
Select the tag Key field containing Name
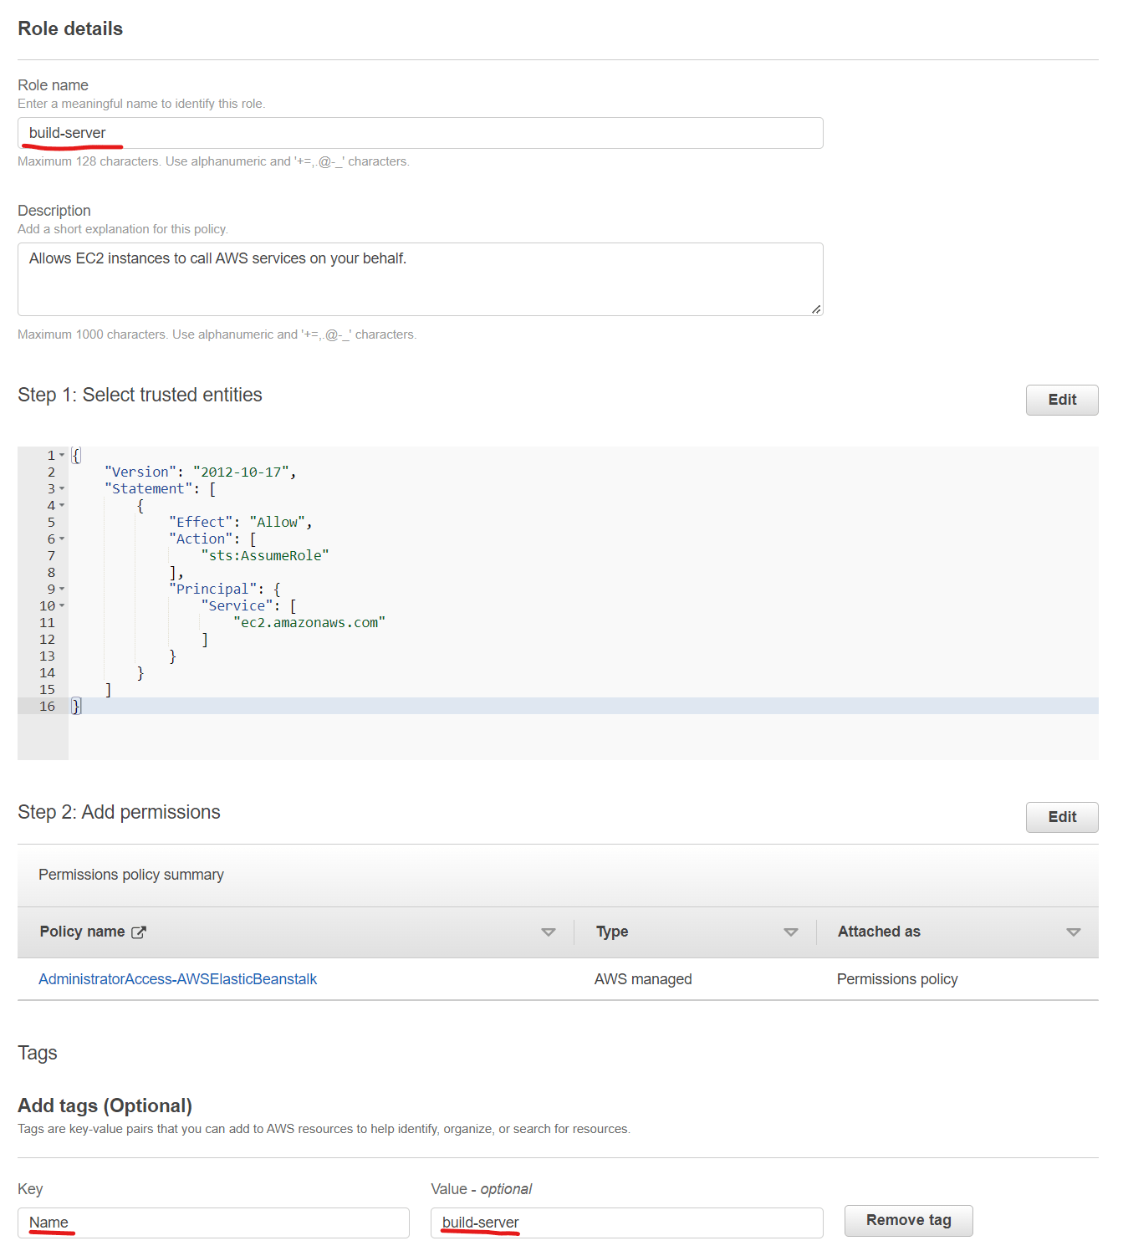(x=213, y=1223)
